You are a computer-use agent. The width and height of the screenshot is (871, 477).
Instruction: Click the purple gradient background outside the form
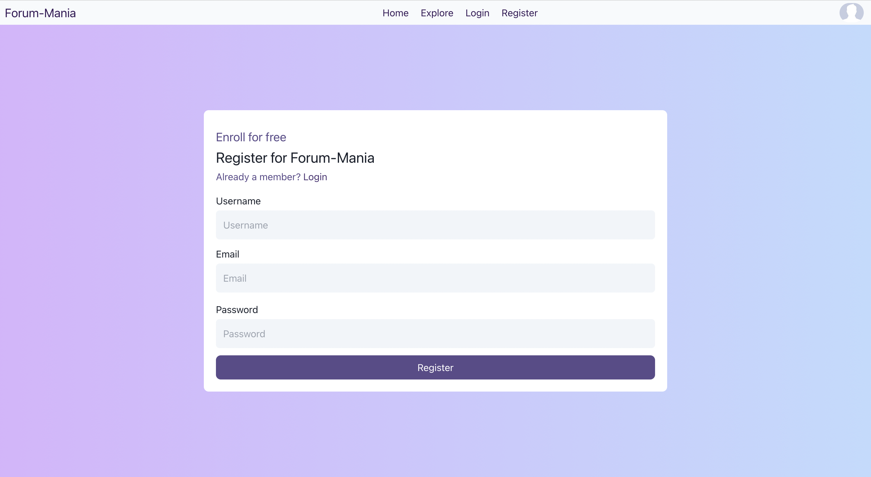click(x=101, y=236)
